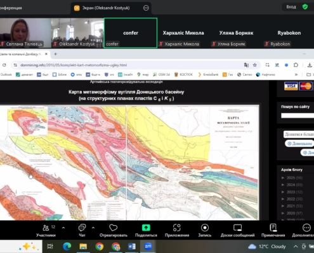Open Примечания notes icon
The image size is (314, 253).
(x=273, y=228)
